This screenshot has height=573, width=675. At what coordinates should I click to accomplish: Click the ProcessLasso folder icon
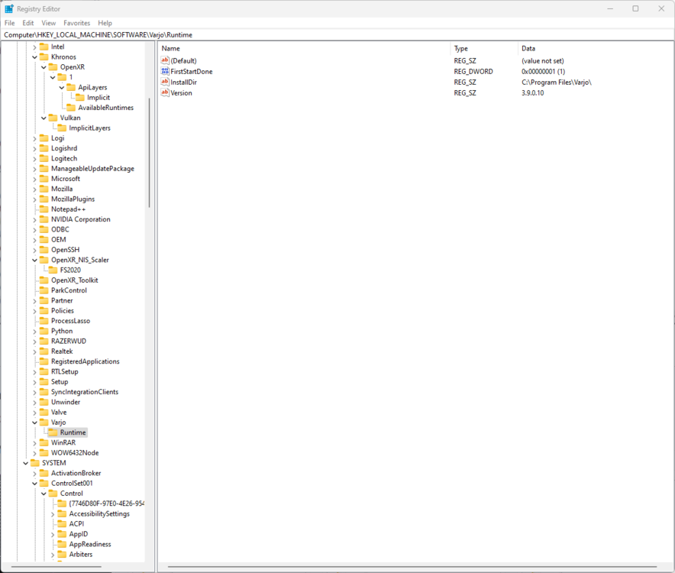(44, 321)
